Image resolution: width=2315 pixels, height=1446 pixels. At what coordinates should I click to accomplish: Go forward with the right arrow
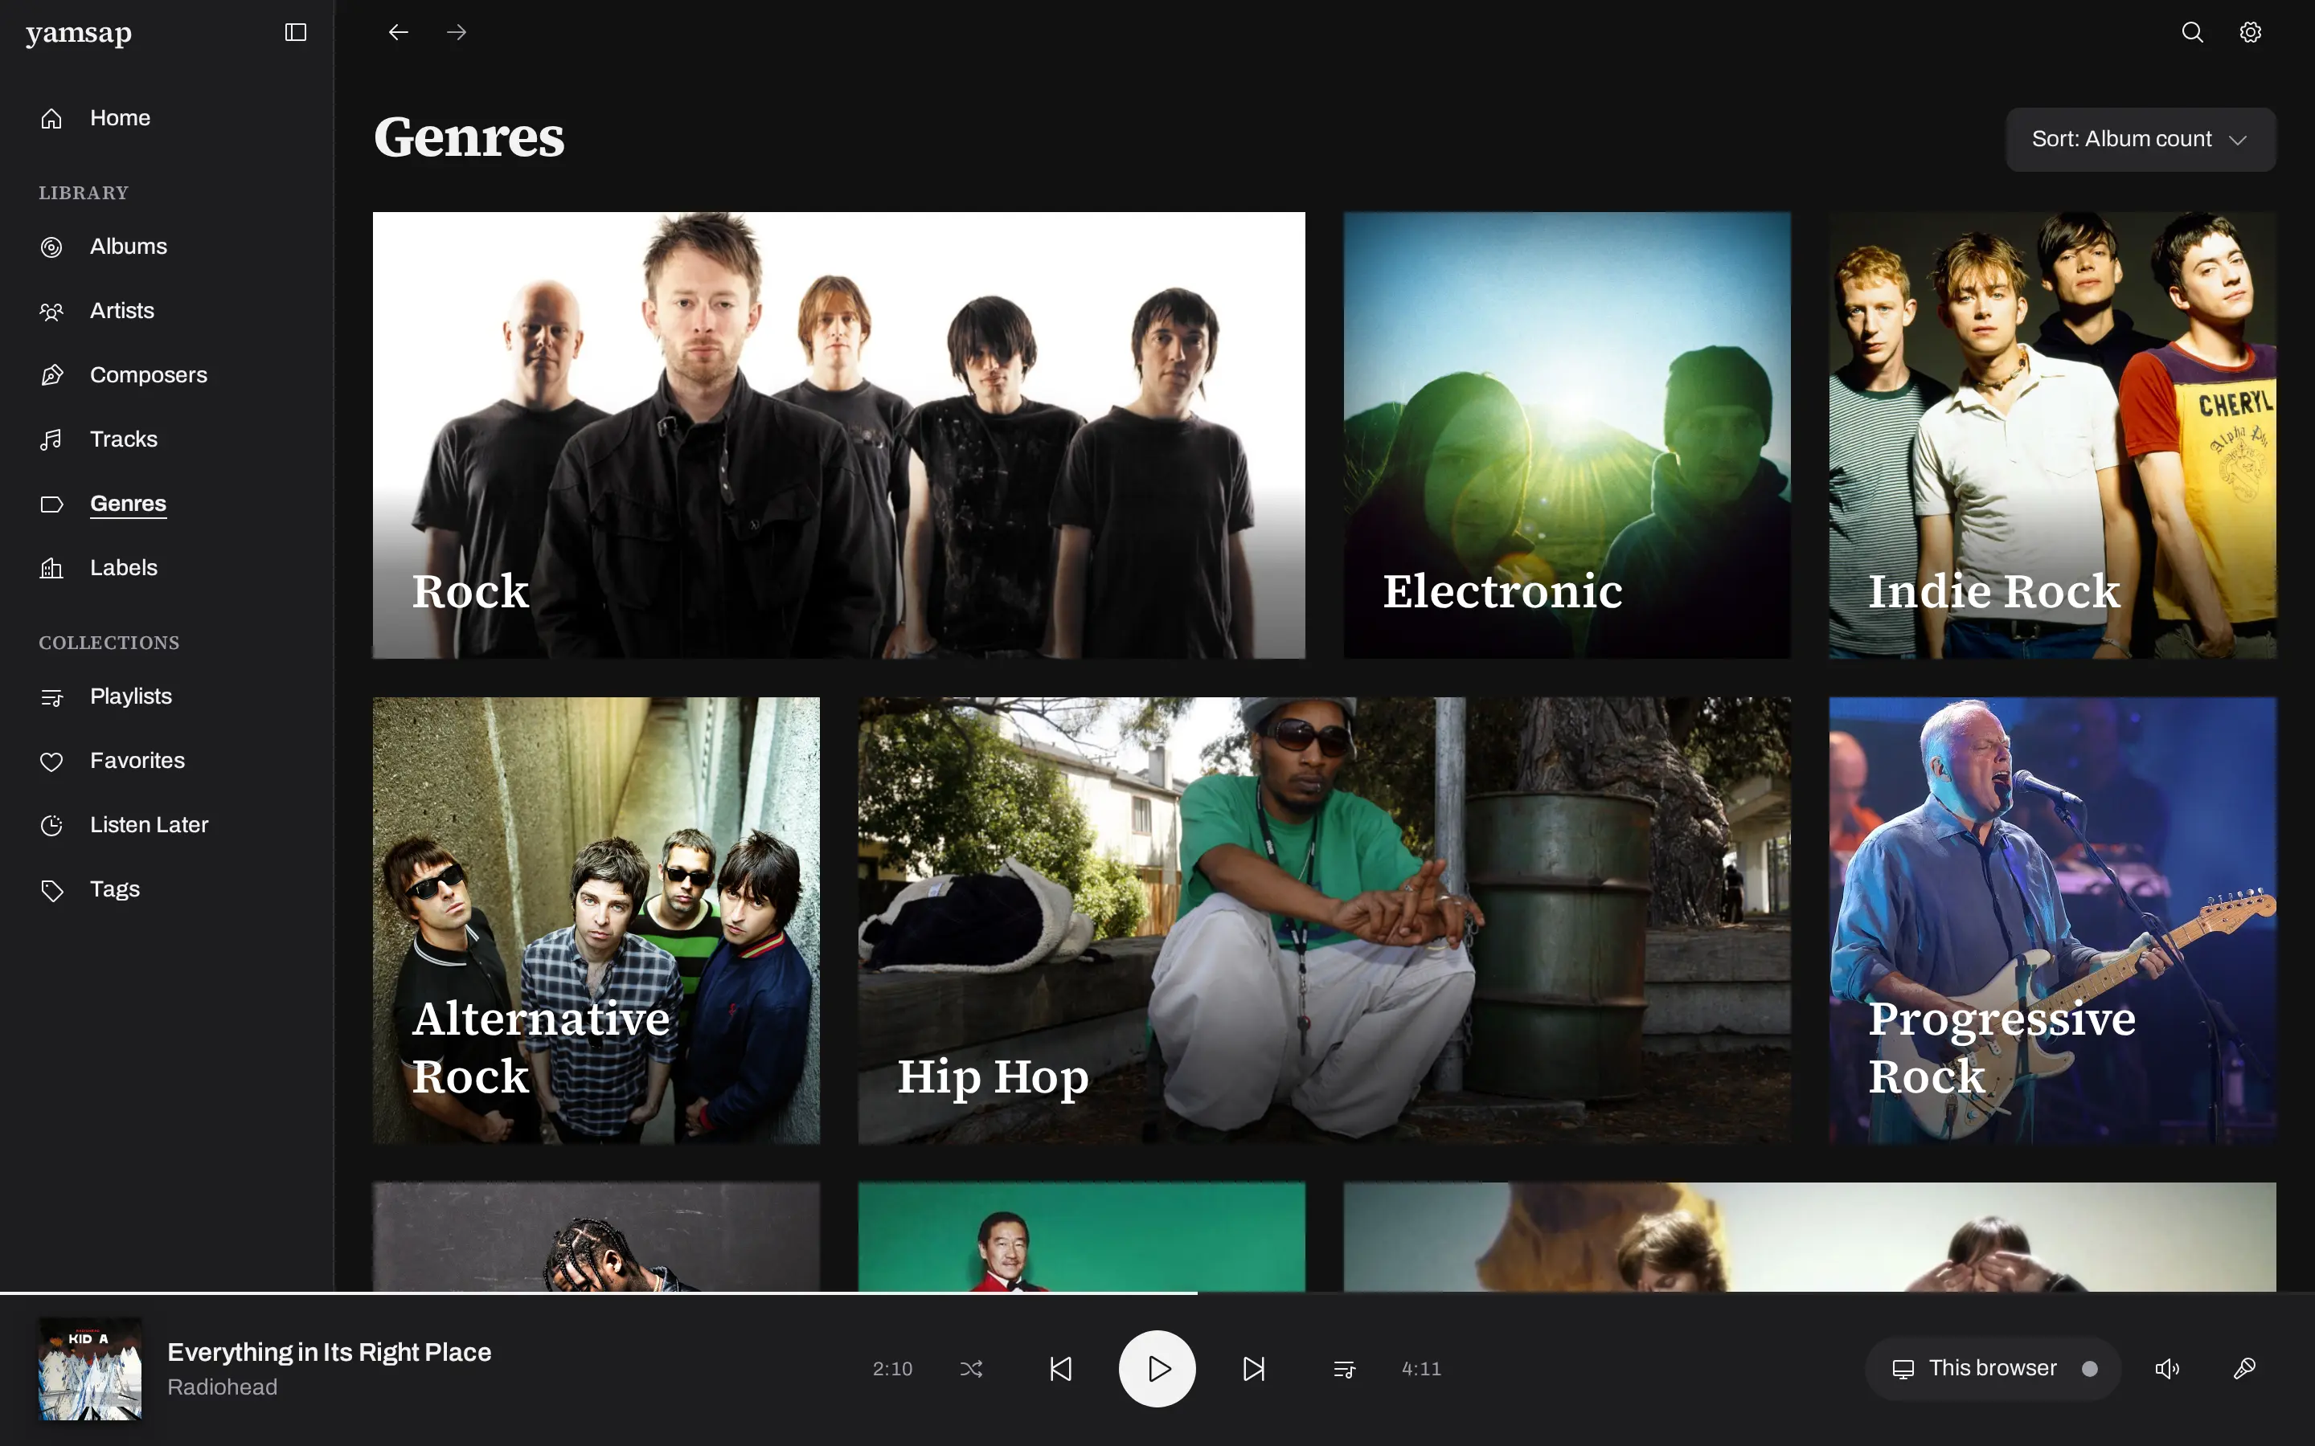tap(457, 32)
